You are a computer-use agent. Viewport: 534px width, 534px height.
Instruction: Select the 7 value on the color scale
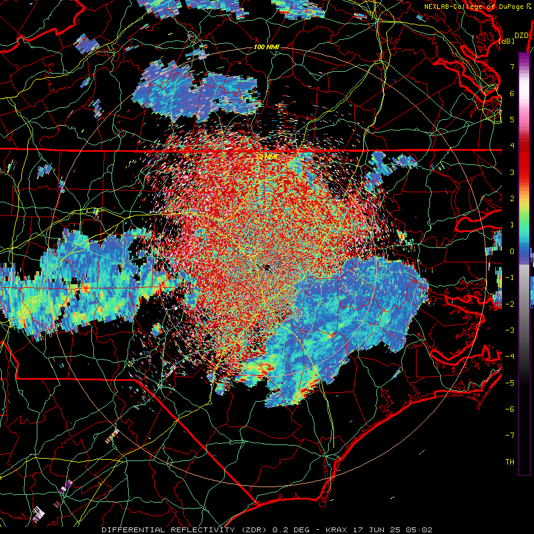(x=512, y=66)
